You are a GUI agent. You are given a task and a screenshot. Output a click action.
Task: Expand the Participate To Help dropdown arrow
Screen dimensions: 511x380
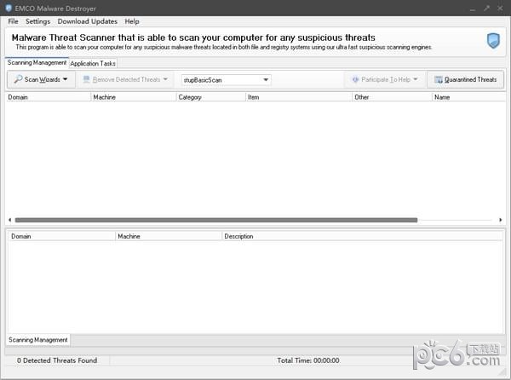pyautogui.click(x=416, y=79)
